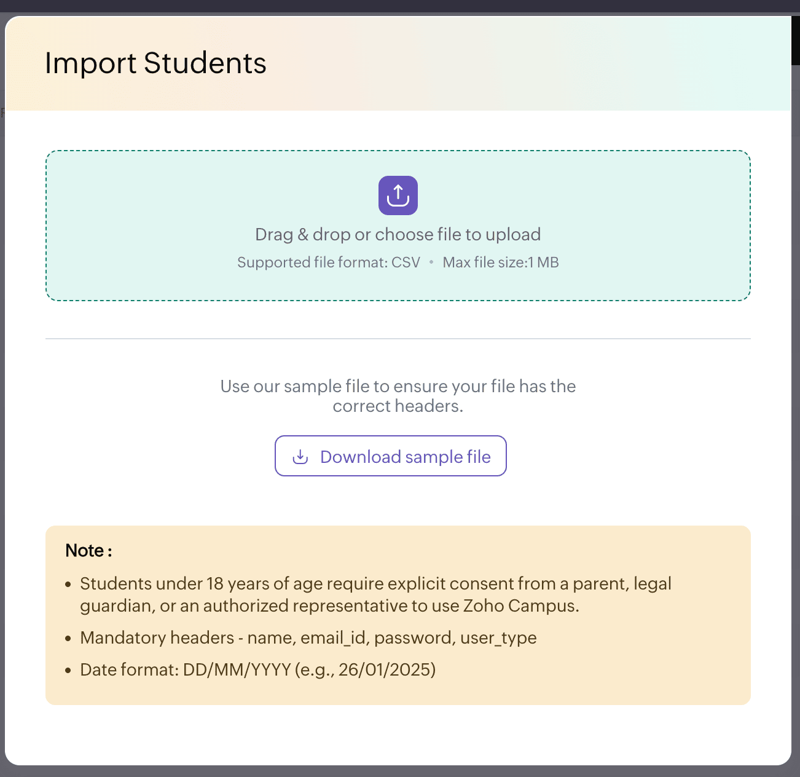Click the dark bar above the dialog

pyautogui.click(x=399, y=6)
